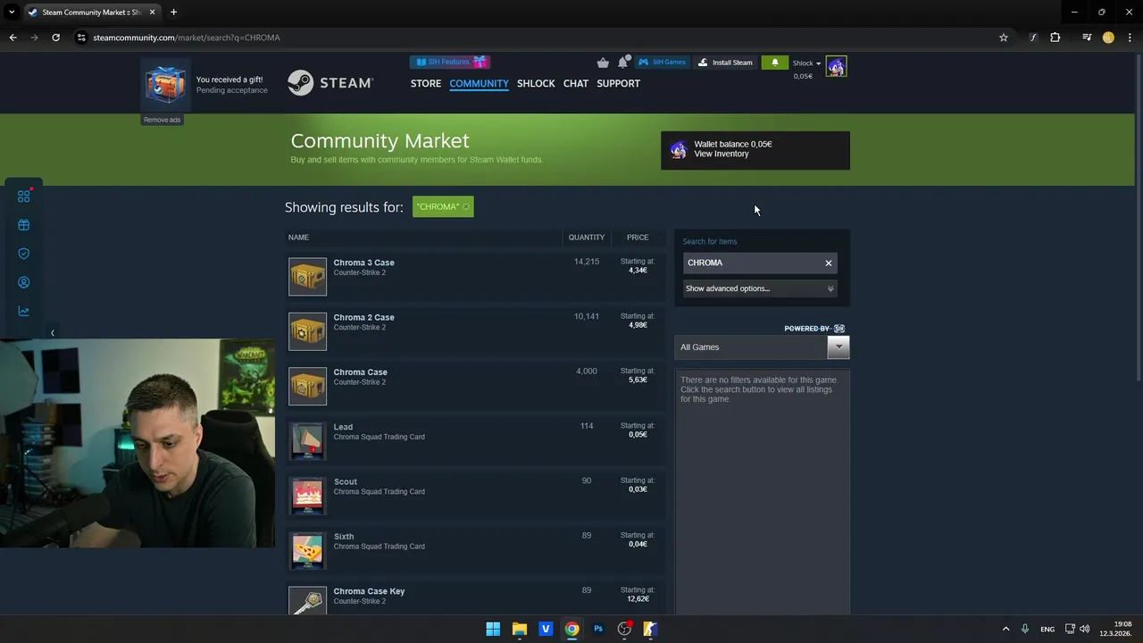Image resolution: width=1143 pixels, height=643 pixels.
Task: Click the browser back arrow
Action: click(13, 38)
